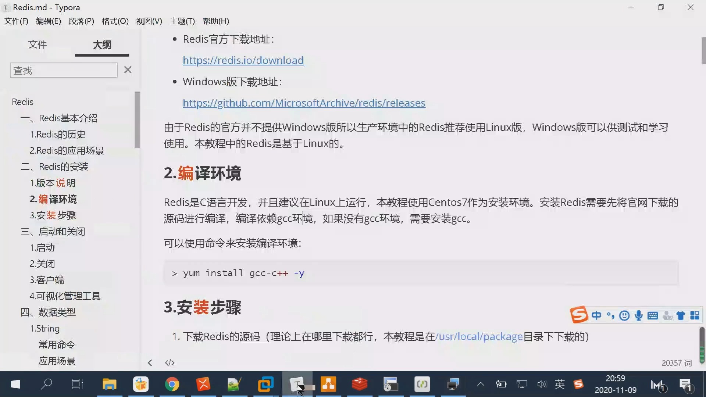
Task: Switch to the 大纲 (Outline) sidebar tab
Action: click(102, 44)
